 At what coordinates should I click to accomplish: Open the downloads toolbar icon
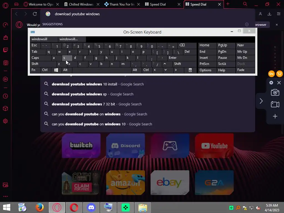[x=269, y=14]
